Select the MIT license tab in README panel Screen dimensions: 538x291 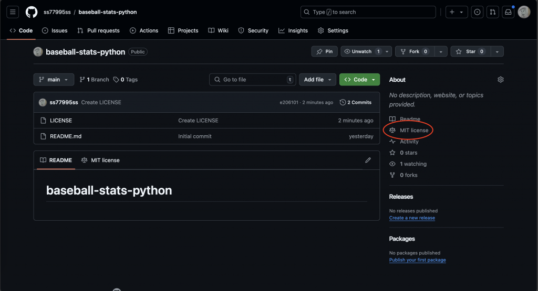[100, 160]
